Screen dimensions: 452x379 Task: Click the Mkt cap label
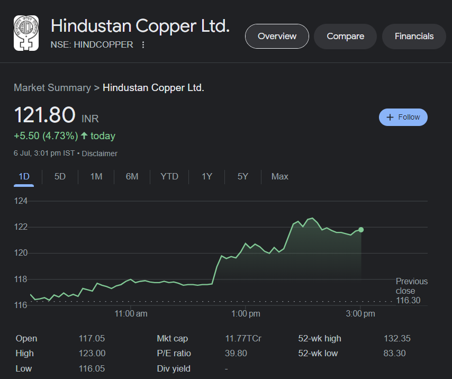point(173,338)
